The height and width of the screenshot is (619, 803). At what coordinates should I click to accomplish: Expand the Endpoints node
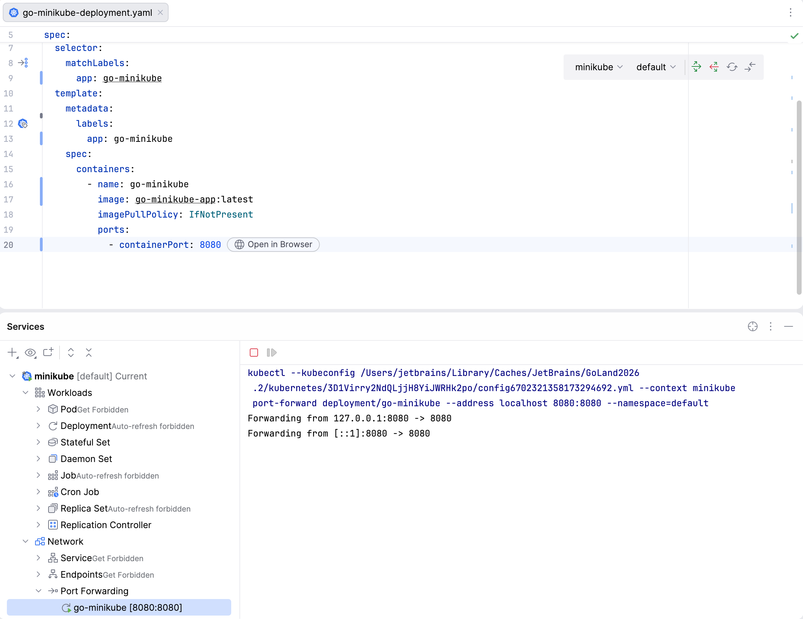(x=38, y=575)
